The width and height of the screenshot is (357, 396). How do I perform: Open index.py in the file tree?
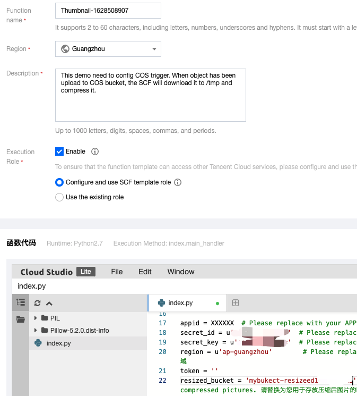tap(58, 343)
